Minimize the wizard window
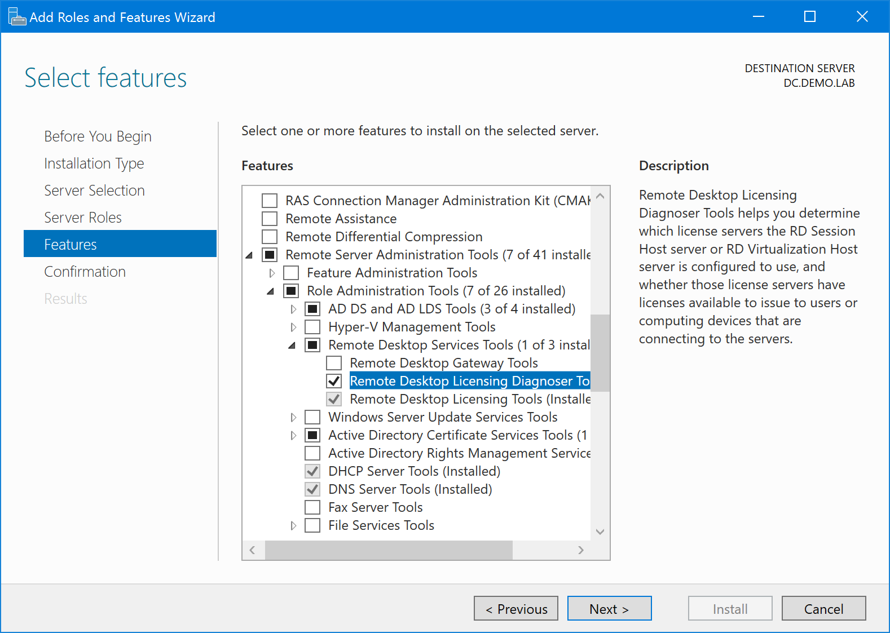 759,17
